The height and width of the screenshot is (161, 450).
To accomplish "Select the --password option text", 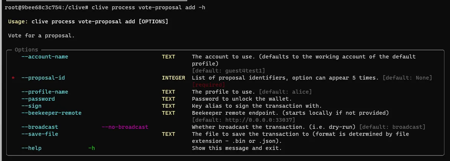I will pos(38,99).
